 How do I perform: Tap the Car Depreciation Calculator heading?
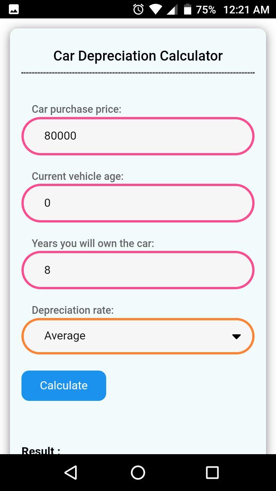coord(138,56)
